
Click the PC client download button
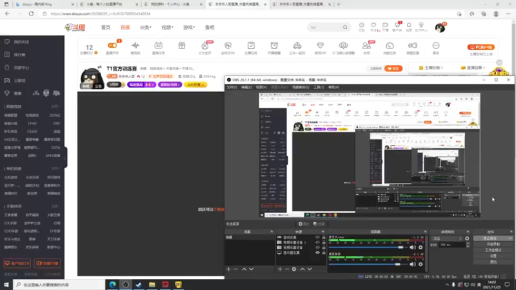click(x=481, y=47)
